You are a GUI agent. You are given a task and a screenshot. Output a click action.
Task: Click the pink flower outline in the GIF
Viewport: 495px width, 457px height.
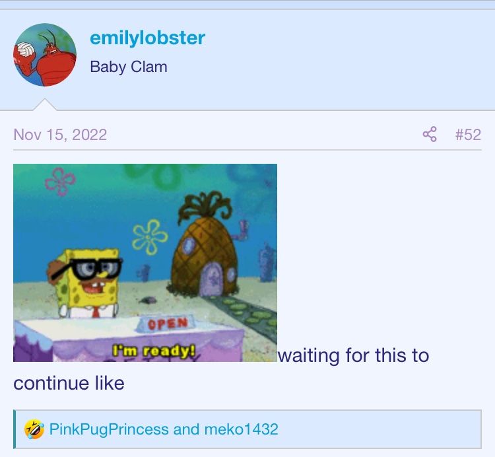click(60, 182)
